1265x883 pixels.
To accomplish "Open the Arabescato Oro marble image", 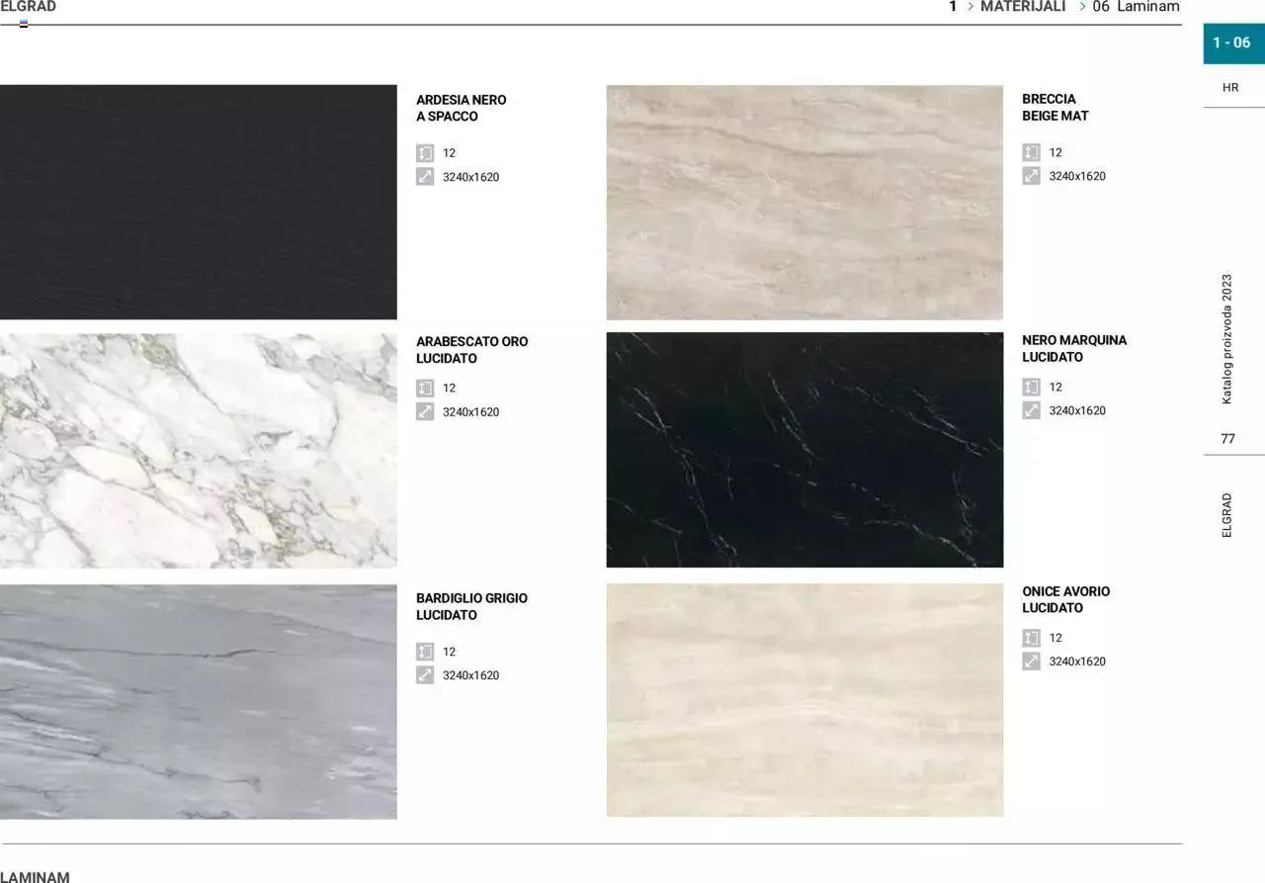I will [x=198, y=450].
